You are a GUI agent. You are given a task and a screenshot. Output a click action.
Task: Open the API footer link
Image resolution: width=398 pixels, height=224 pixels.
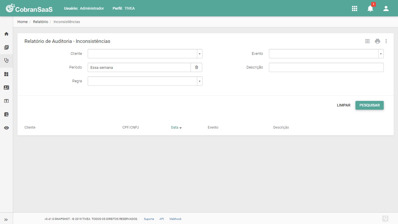[x=162, y=219]
